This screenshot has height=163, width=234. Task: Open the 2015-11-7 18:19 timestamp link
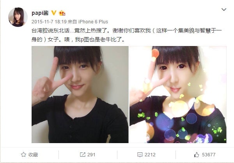49,22
